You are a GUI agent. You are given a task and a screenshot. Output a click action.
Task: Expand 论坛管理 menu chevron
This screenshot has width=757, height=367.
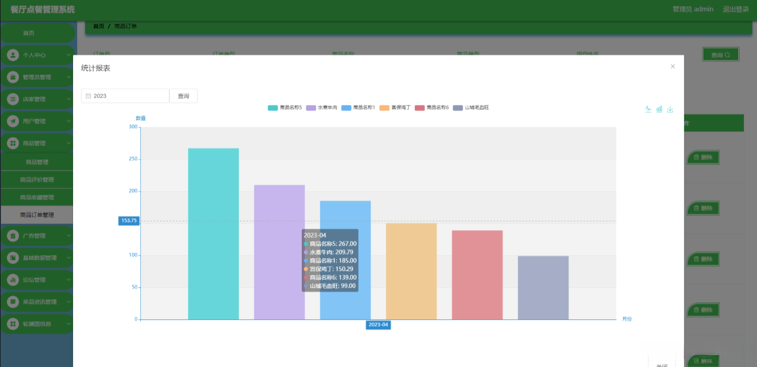[x=69, y=280]
